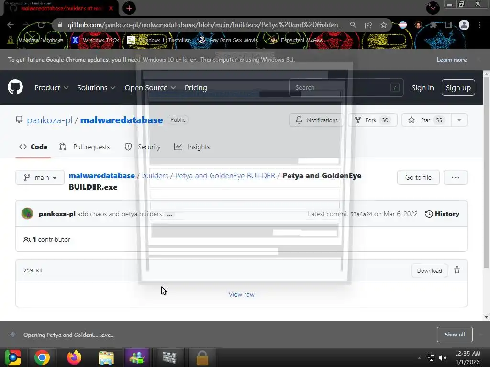Open the pankoza-pl owner link

pyautogui.click(x=50, y=120)
